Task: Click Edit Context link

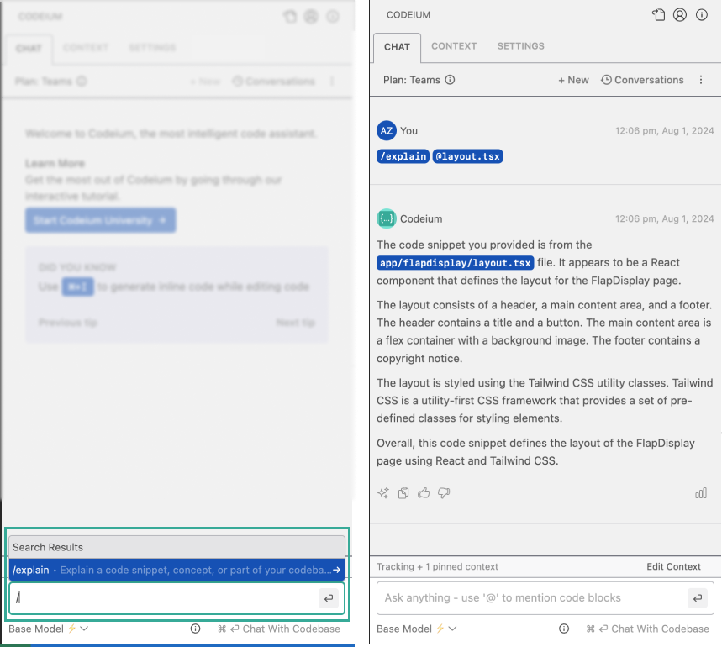Action: 673,566
